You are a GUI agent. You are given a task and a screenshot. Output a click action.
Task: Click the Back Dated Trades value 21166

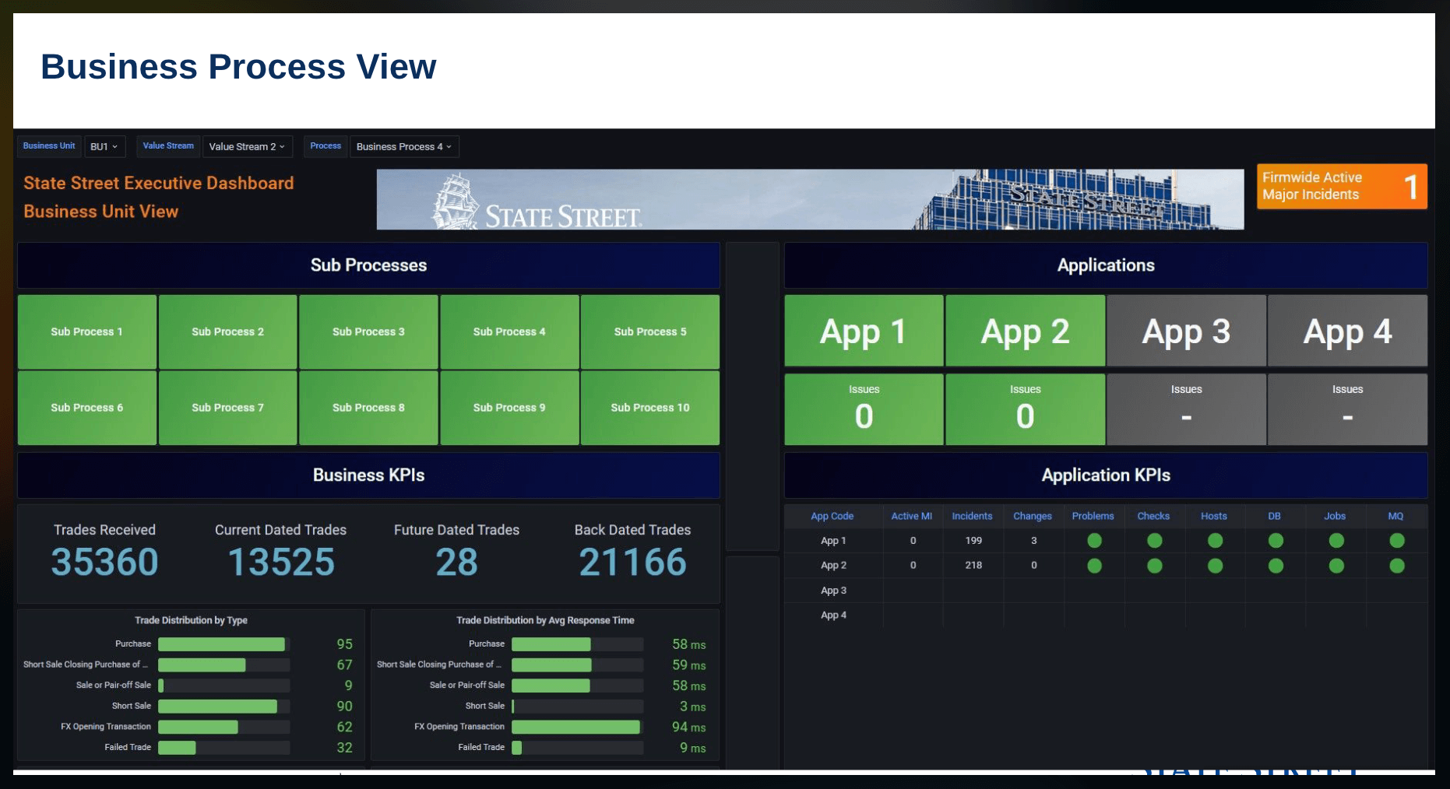click(632, 563)
